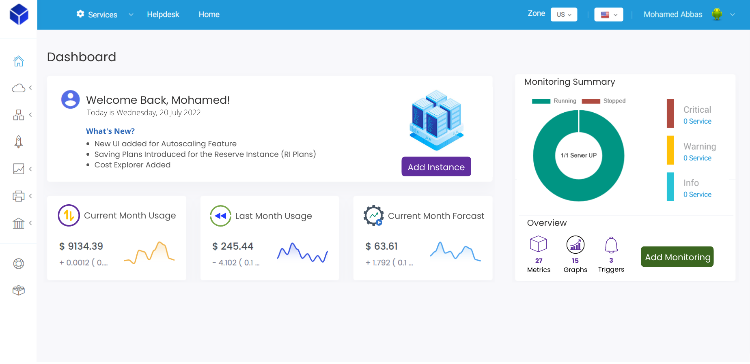Screen dimensions: 750x364
Task: Open the line chart sidebar icon
Action: (19, 169)
